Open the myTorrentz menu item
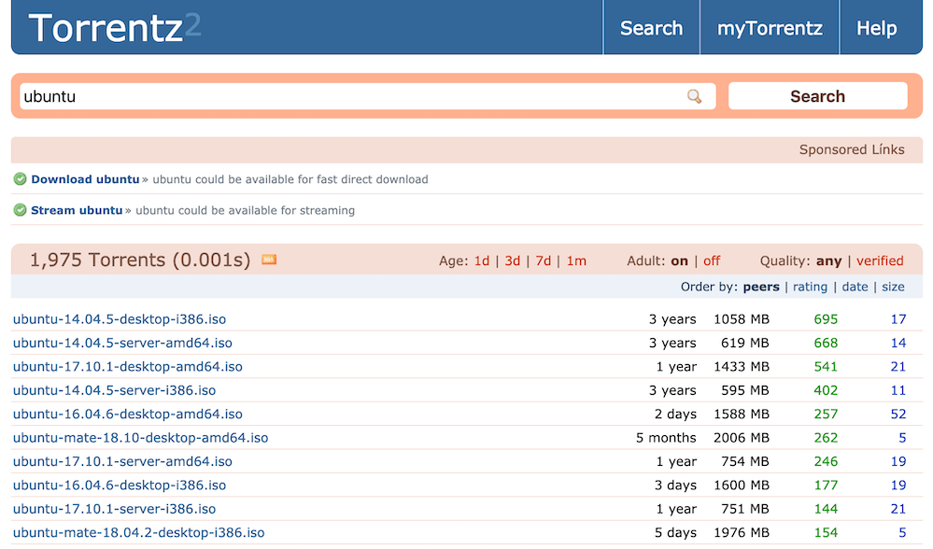 [770, 28]
